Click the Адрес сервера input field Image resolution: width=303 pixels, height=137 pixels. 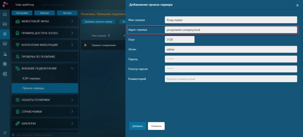[x=231, y=30]
